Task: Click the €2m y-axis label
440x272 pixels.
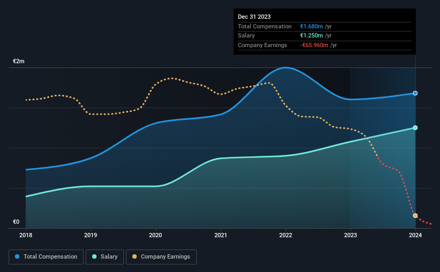Action: [19, 61]
